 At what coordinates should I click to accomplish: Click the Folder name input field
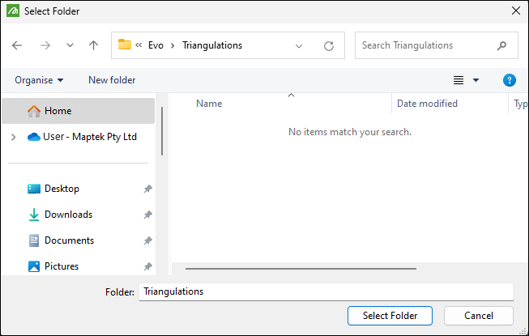(326, 291)
